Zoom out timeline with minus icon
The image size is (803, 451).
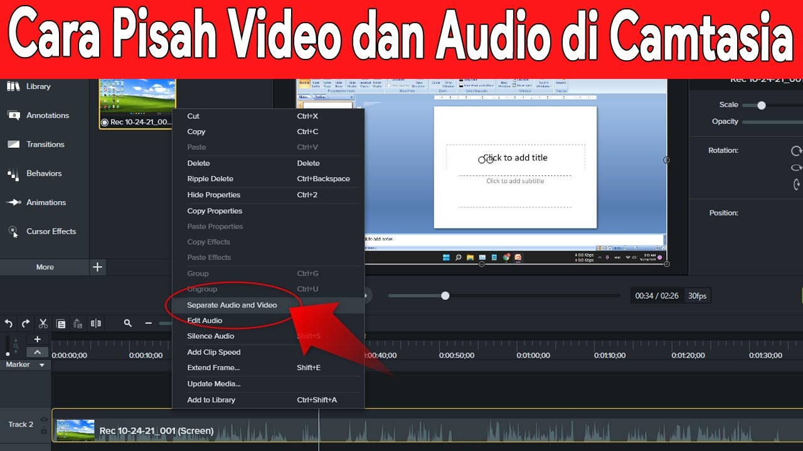[x=149, y=323]
